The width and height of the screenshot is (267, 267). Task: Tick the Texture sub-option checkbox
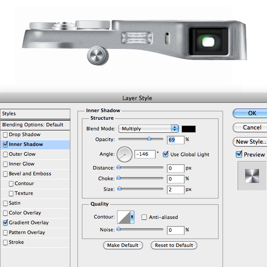pyautogui.click(x=11, y=194)
